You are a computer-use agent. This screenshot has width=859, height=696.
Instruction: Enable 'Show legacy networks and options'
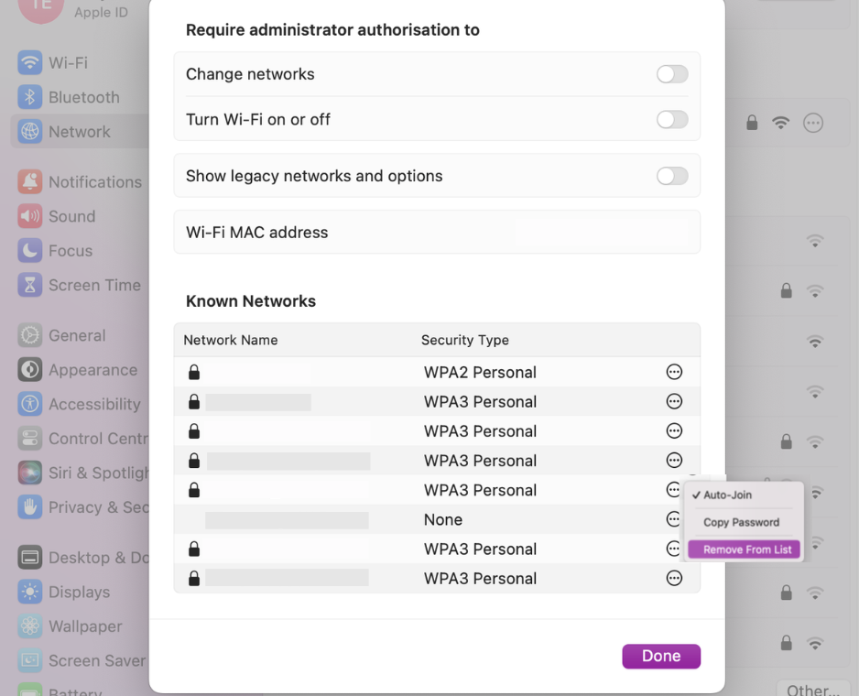pos(671,175)
